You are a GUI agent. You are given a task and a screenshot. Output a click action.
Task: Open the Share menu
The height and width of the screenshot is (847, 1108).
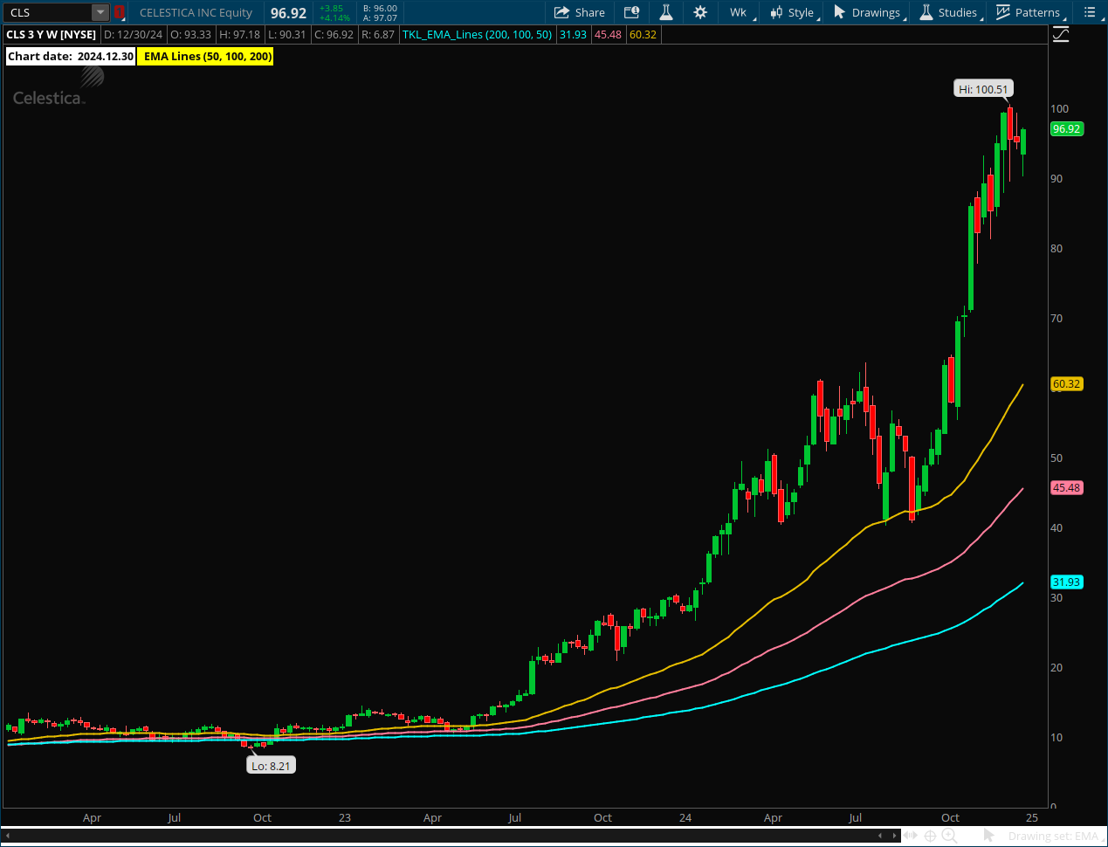580,12
